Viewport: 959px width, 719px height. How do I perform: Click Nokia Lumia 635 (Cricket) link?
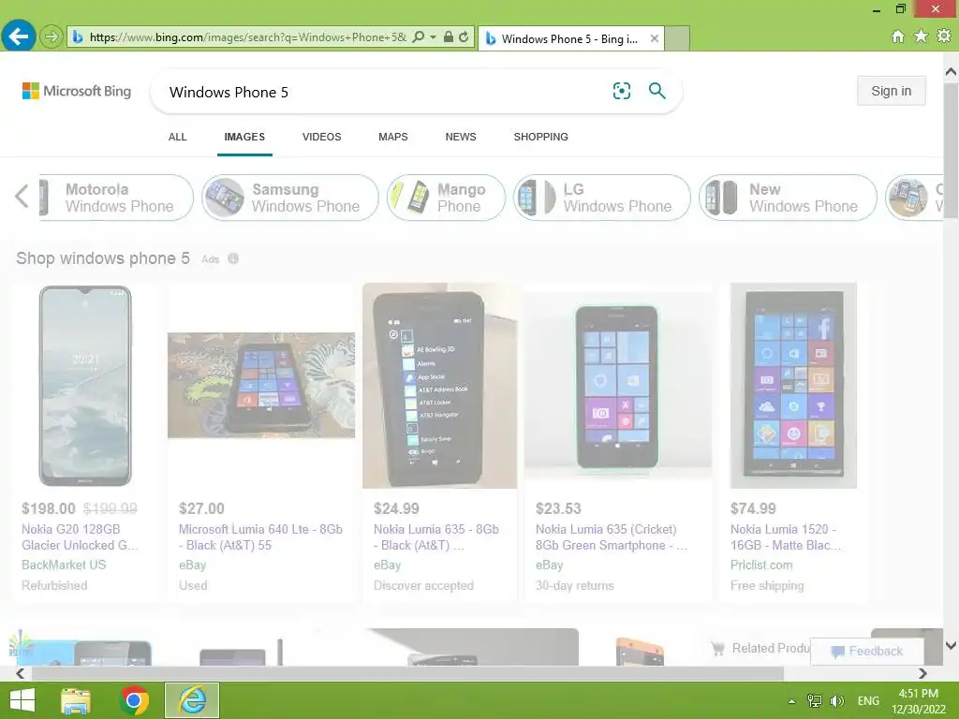coord(612,537)
